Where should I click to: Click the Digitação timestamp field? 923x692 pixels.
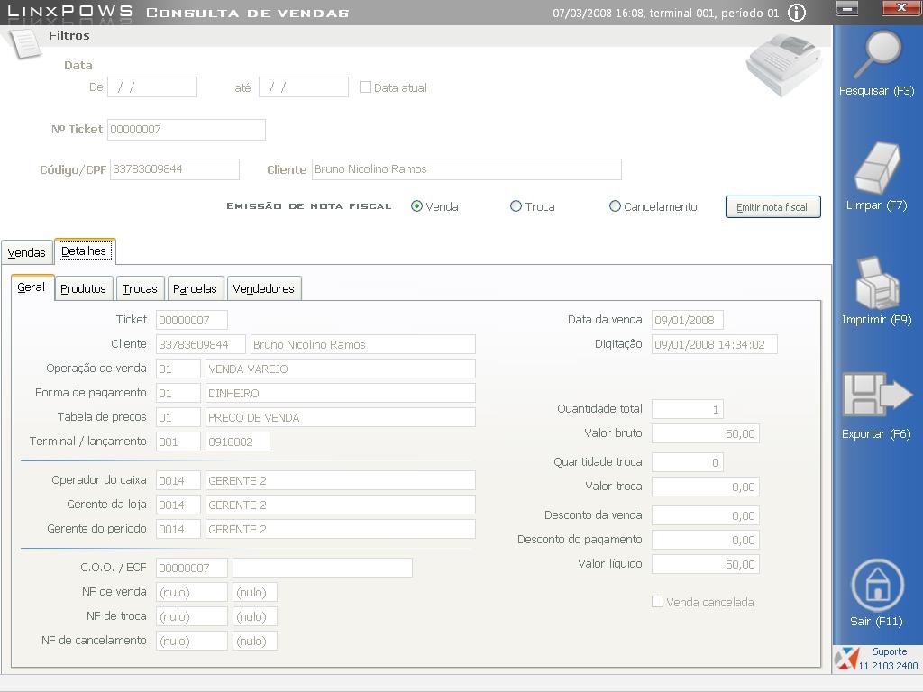coord(715,344)
